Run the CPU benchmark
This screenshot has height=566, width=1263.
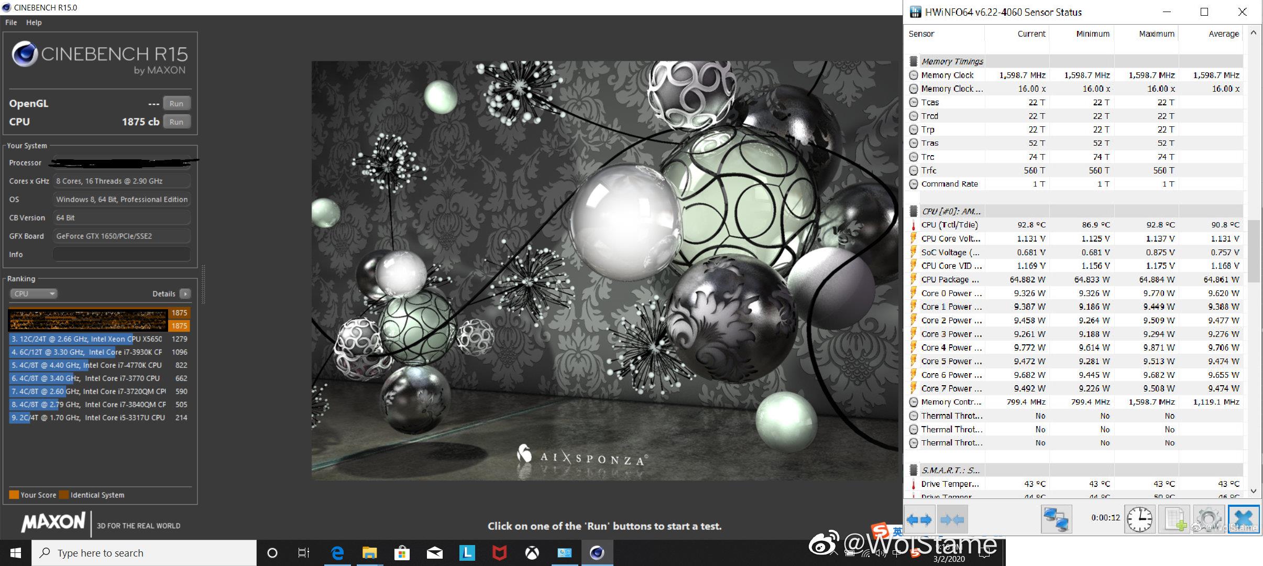click(177, 122)
